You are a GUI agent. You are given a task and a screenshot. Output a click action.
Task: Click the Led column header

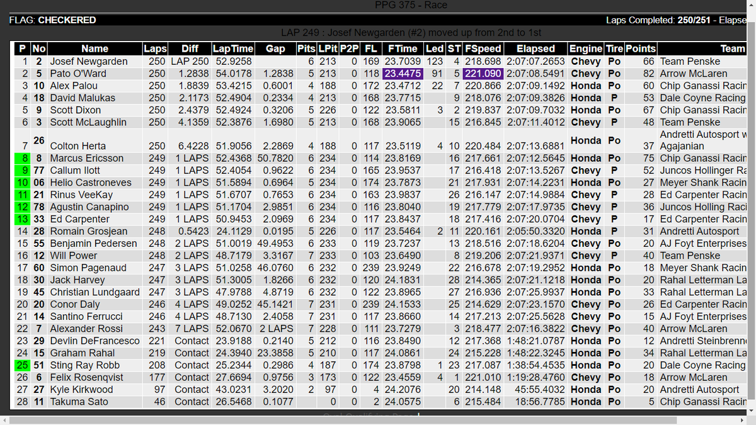tap(435, 48)
